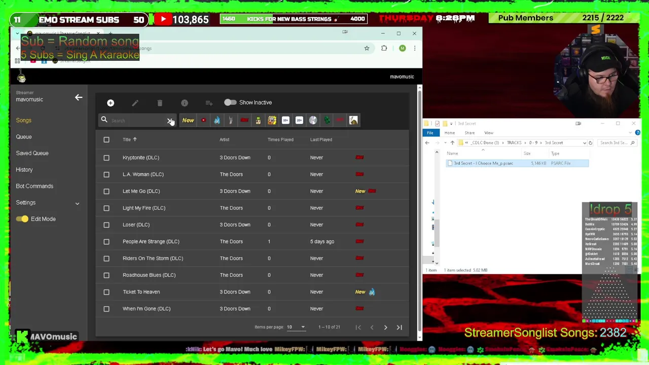
Task: Sort by the Times Played column header
Action: 280,139
